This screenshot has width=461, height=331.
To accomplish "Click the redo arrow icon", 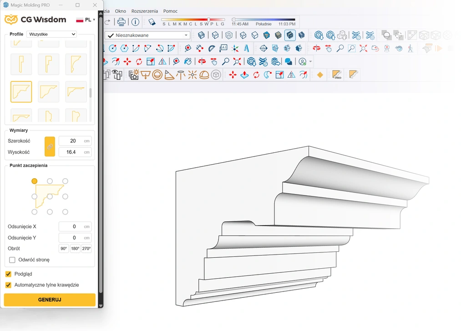I will 107,22.
